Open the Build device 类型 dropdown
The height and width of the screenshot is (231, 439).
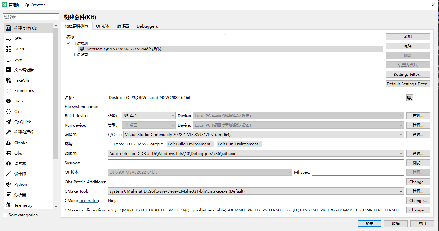click(x=149, y=115)
